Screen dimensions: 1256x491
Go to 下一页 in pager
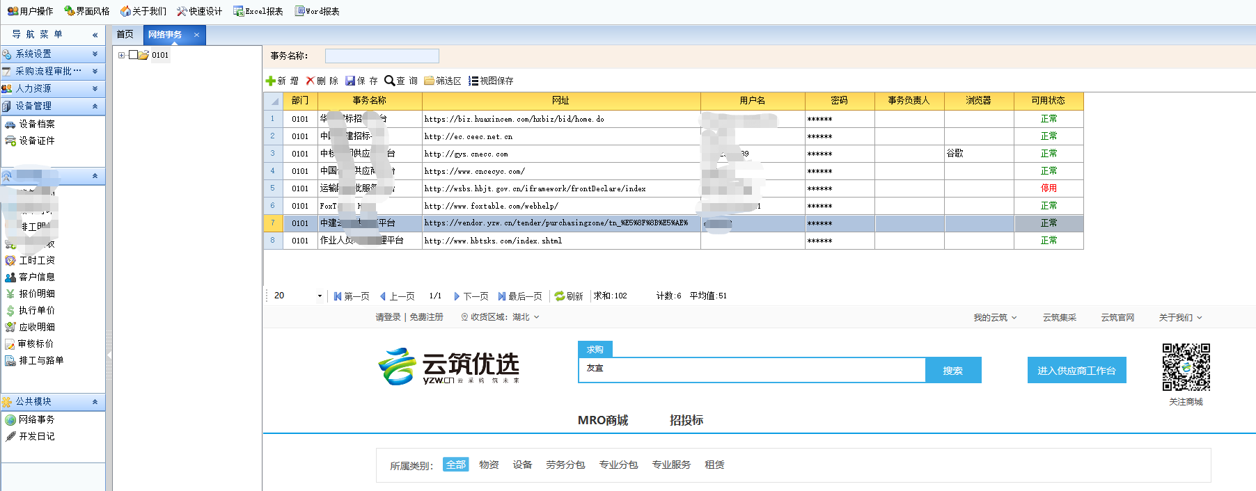click(471, 296)
